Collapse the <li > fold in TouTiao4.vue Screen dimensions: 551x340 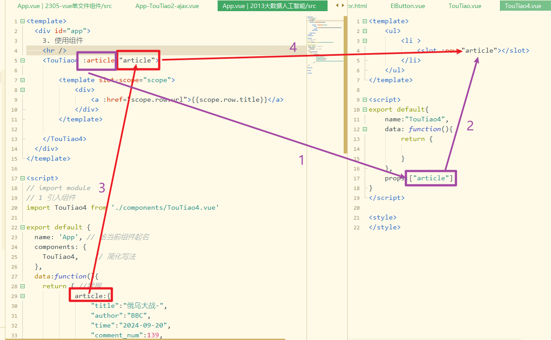pyautogui.click(x=365, y=41)
